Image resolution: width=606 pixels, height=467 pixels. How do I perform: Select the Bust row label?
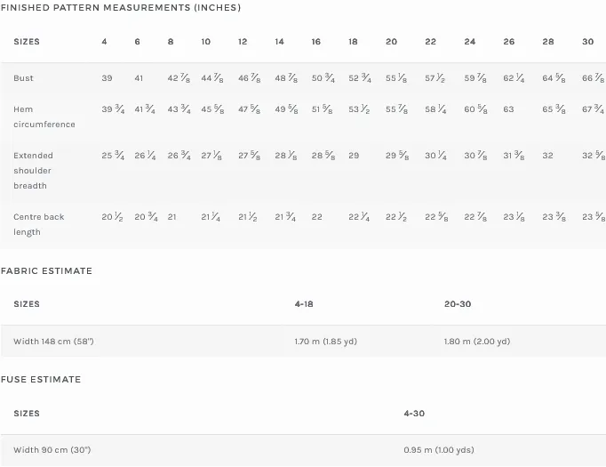[x=24, y=78]
